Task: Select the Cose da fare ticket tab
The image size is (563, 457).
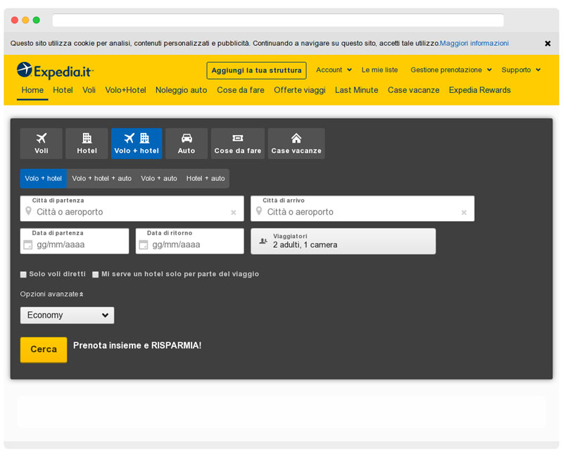Action: (238, 144)
